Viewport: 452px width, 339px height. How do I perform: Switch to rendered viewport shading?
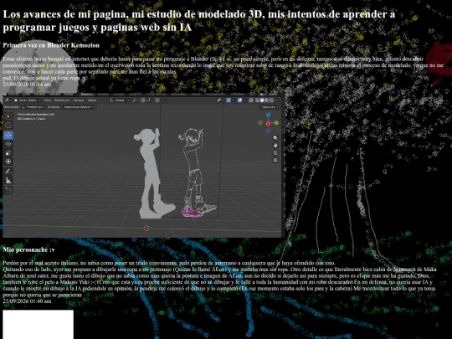click(271, 100)
